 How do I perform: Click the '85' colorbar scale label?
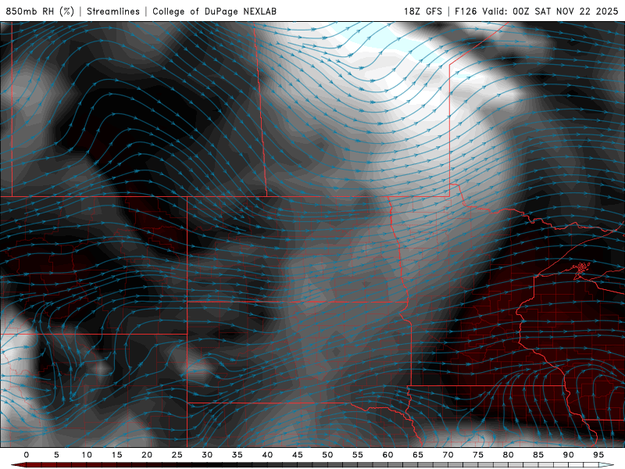[x=538, y=455]
